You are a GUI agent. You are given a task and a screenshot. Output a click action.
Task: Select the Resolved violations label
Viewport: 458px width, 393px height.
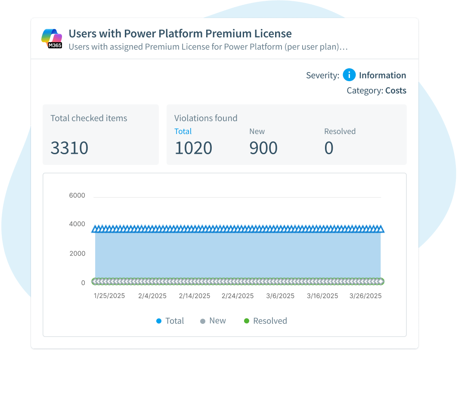point(340,131)
